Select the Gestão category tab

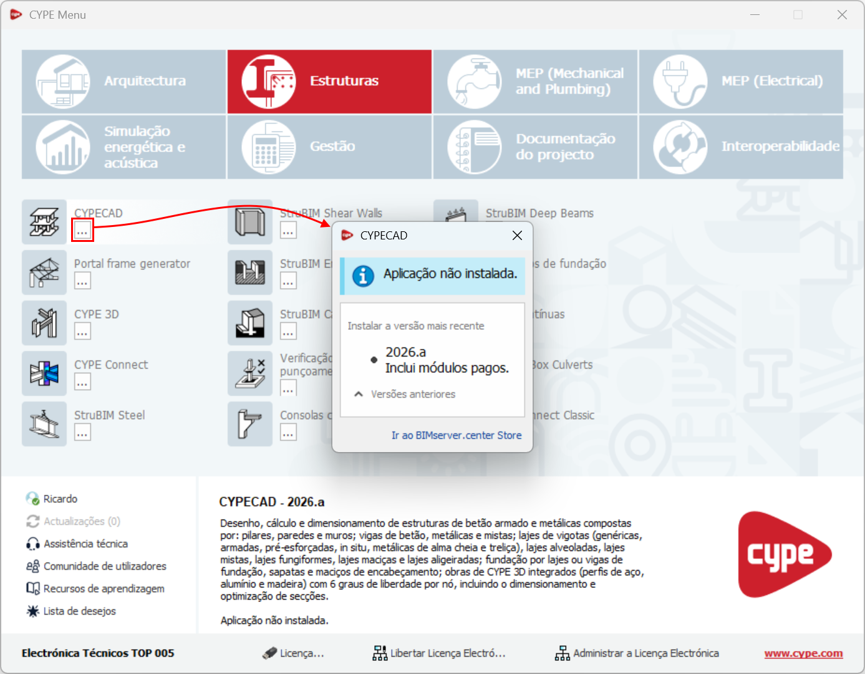tap(329, 147)
